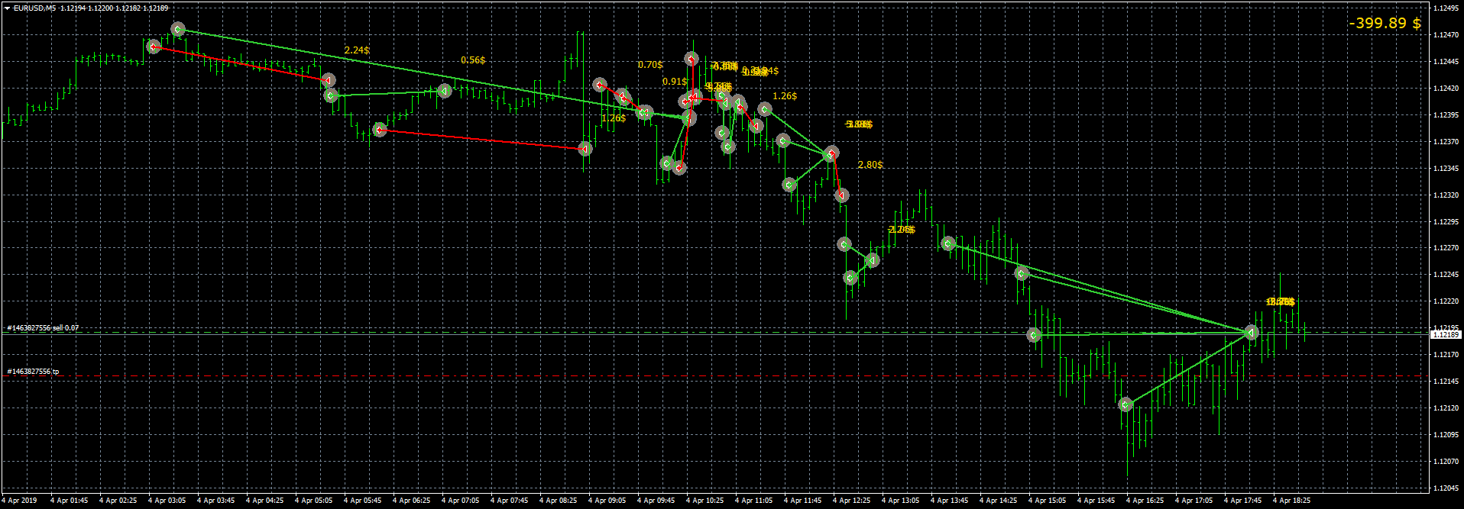Click price scale value 1.12145
The image size is (1464, 509).
pos(1445,382)
